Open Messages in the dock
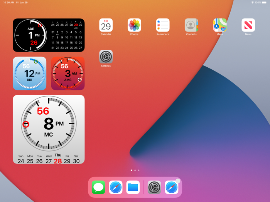 (98, 187)
